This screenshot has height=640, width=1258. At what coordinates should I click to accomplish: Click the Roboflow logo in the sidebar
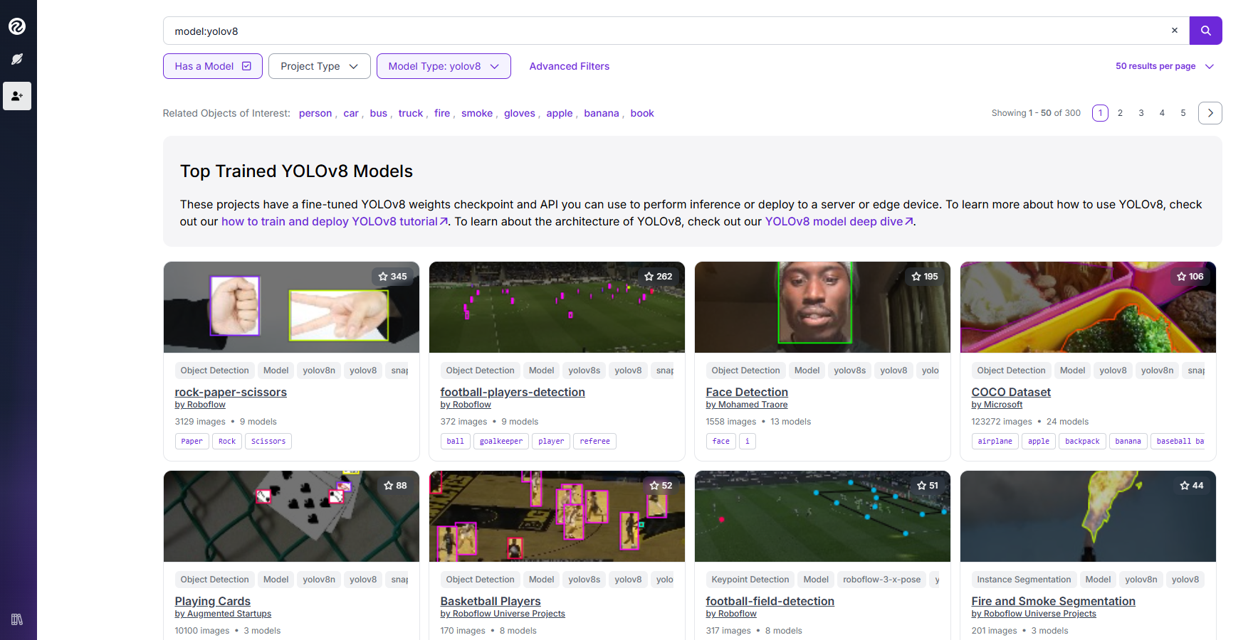[x=17, y=26]
